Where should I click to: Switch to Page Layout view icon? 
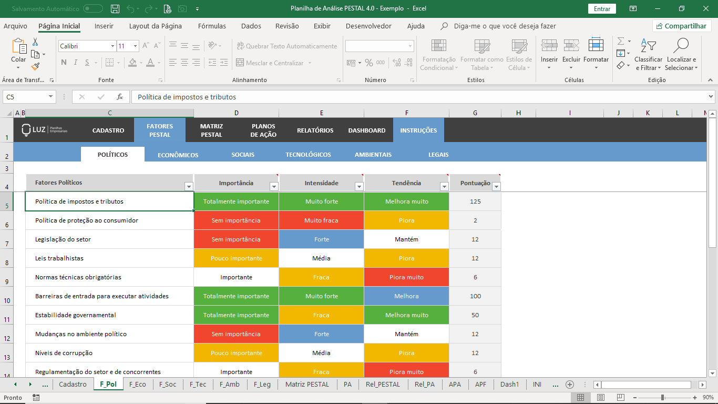[x=601, y=398]
